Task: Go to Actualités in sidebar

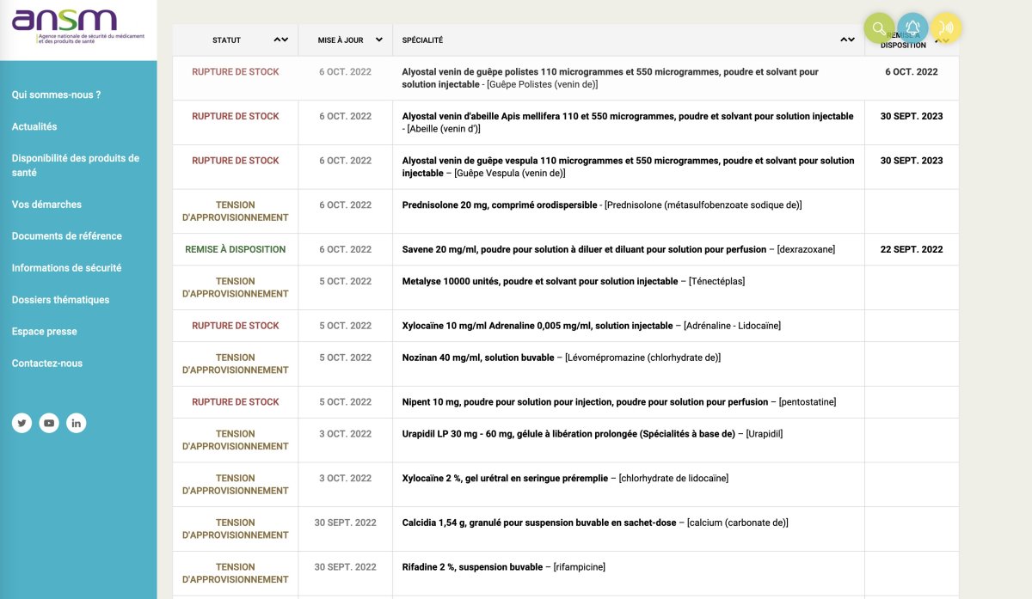Action: 34,126
